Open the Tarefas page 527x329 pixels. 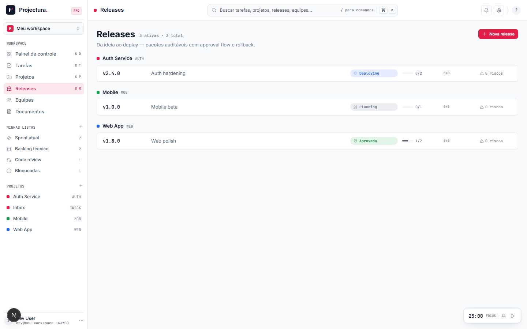click(44, 65)
